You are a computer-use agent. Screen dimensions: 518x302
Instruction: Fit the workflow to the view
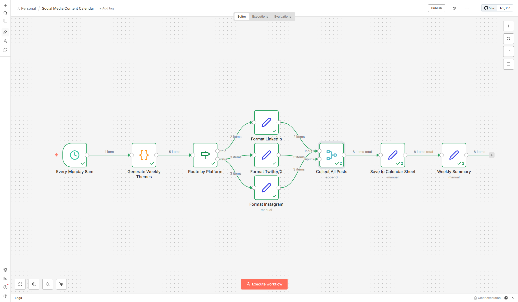[20, 284]
